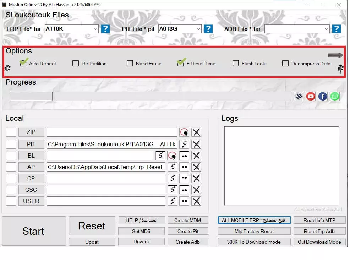Enable the Re-Partition checkbox
This screenshot has height=260, width=350.
coord(76,64)
